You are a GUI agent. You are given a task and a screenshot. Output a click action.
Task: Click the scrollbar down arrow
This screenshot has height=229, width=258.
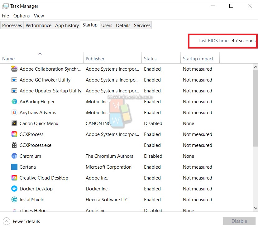point(256,208)
